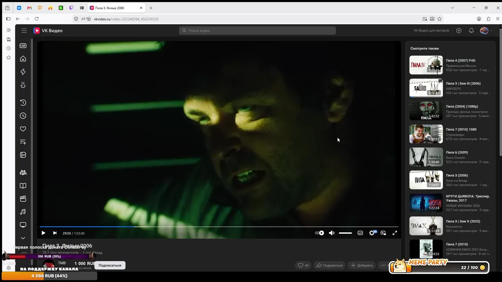Open the site tracking protection shield icon
502x282 pixels.
pos(76,19)
